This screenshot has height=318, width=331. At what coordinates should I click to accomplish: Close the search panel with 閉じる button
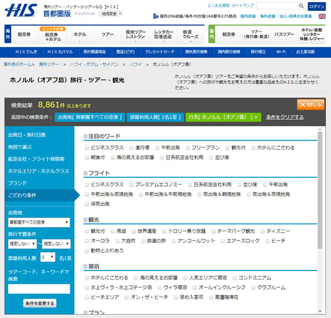coord(311,104)
